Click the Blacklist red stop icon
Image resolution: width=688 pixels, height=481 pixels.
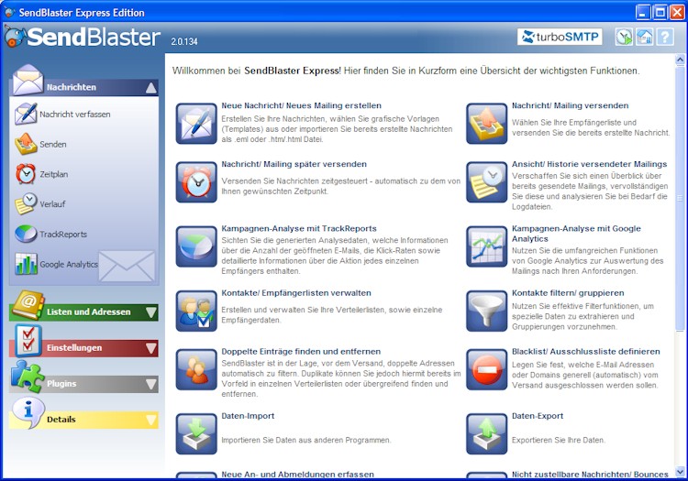tap(486, 370)
